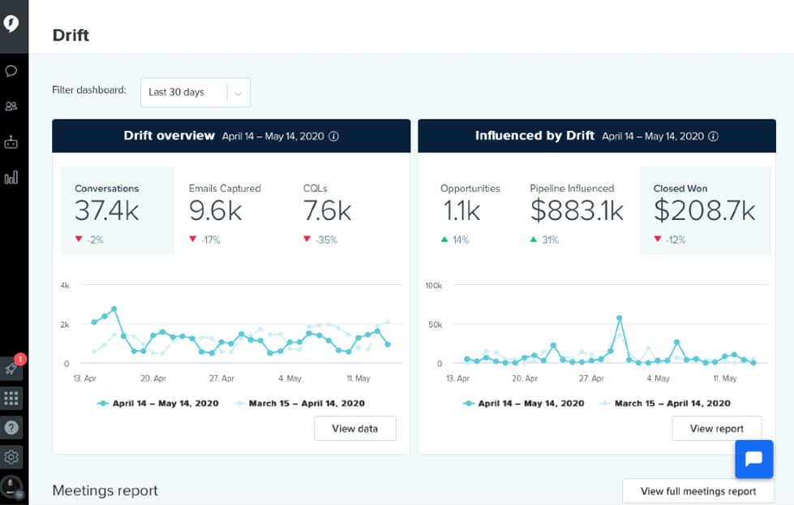Toggle April 14 – May 14 legend in Drift overview chart
794x505 pixels.
pyautogui.click(x=157, y=403)
